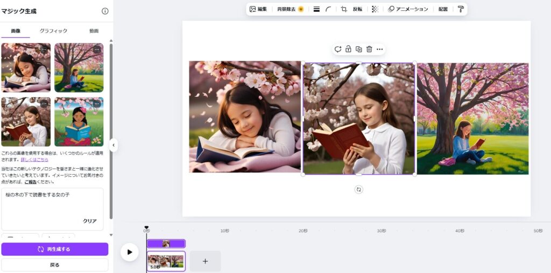Select generated thumbnail of girl sleeping on book

(x=26, y=68)
